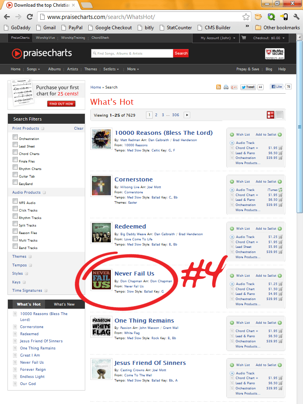Click the red Search button
The width and height of the screenshot is (303, 404).
tap(181, 53)
